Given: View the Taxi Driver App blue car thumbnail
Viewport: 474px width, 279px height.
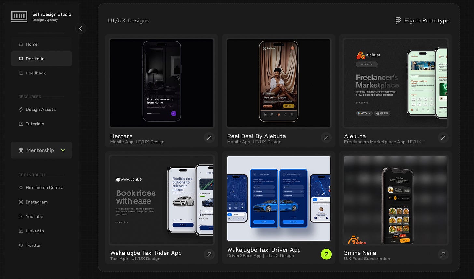Looking at the screenshot, I should click(279, 199).
